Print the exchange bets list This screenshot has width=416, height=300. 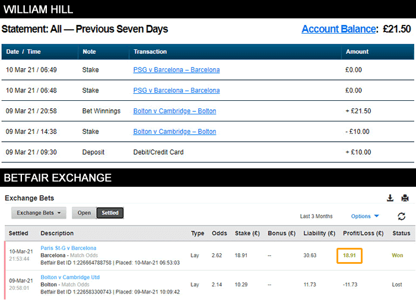[x=405, y=198]
